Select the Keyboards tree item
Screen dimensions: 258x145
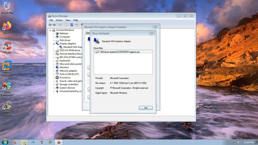tap(64, 60)
